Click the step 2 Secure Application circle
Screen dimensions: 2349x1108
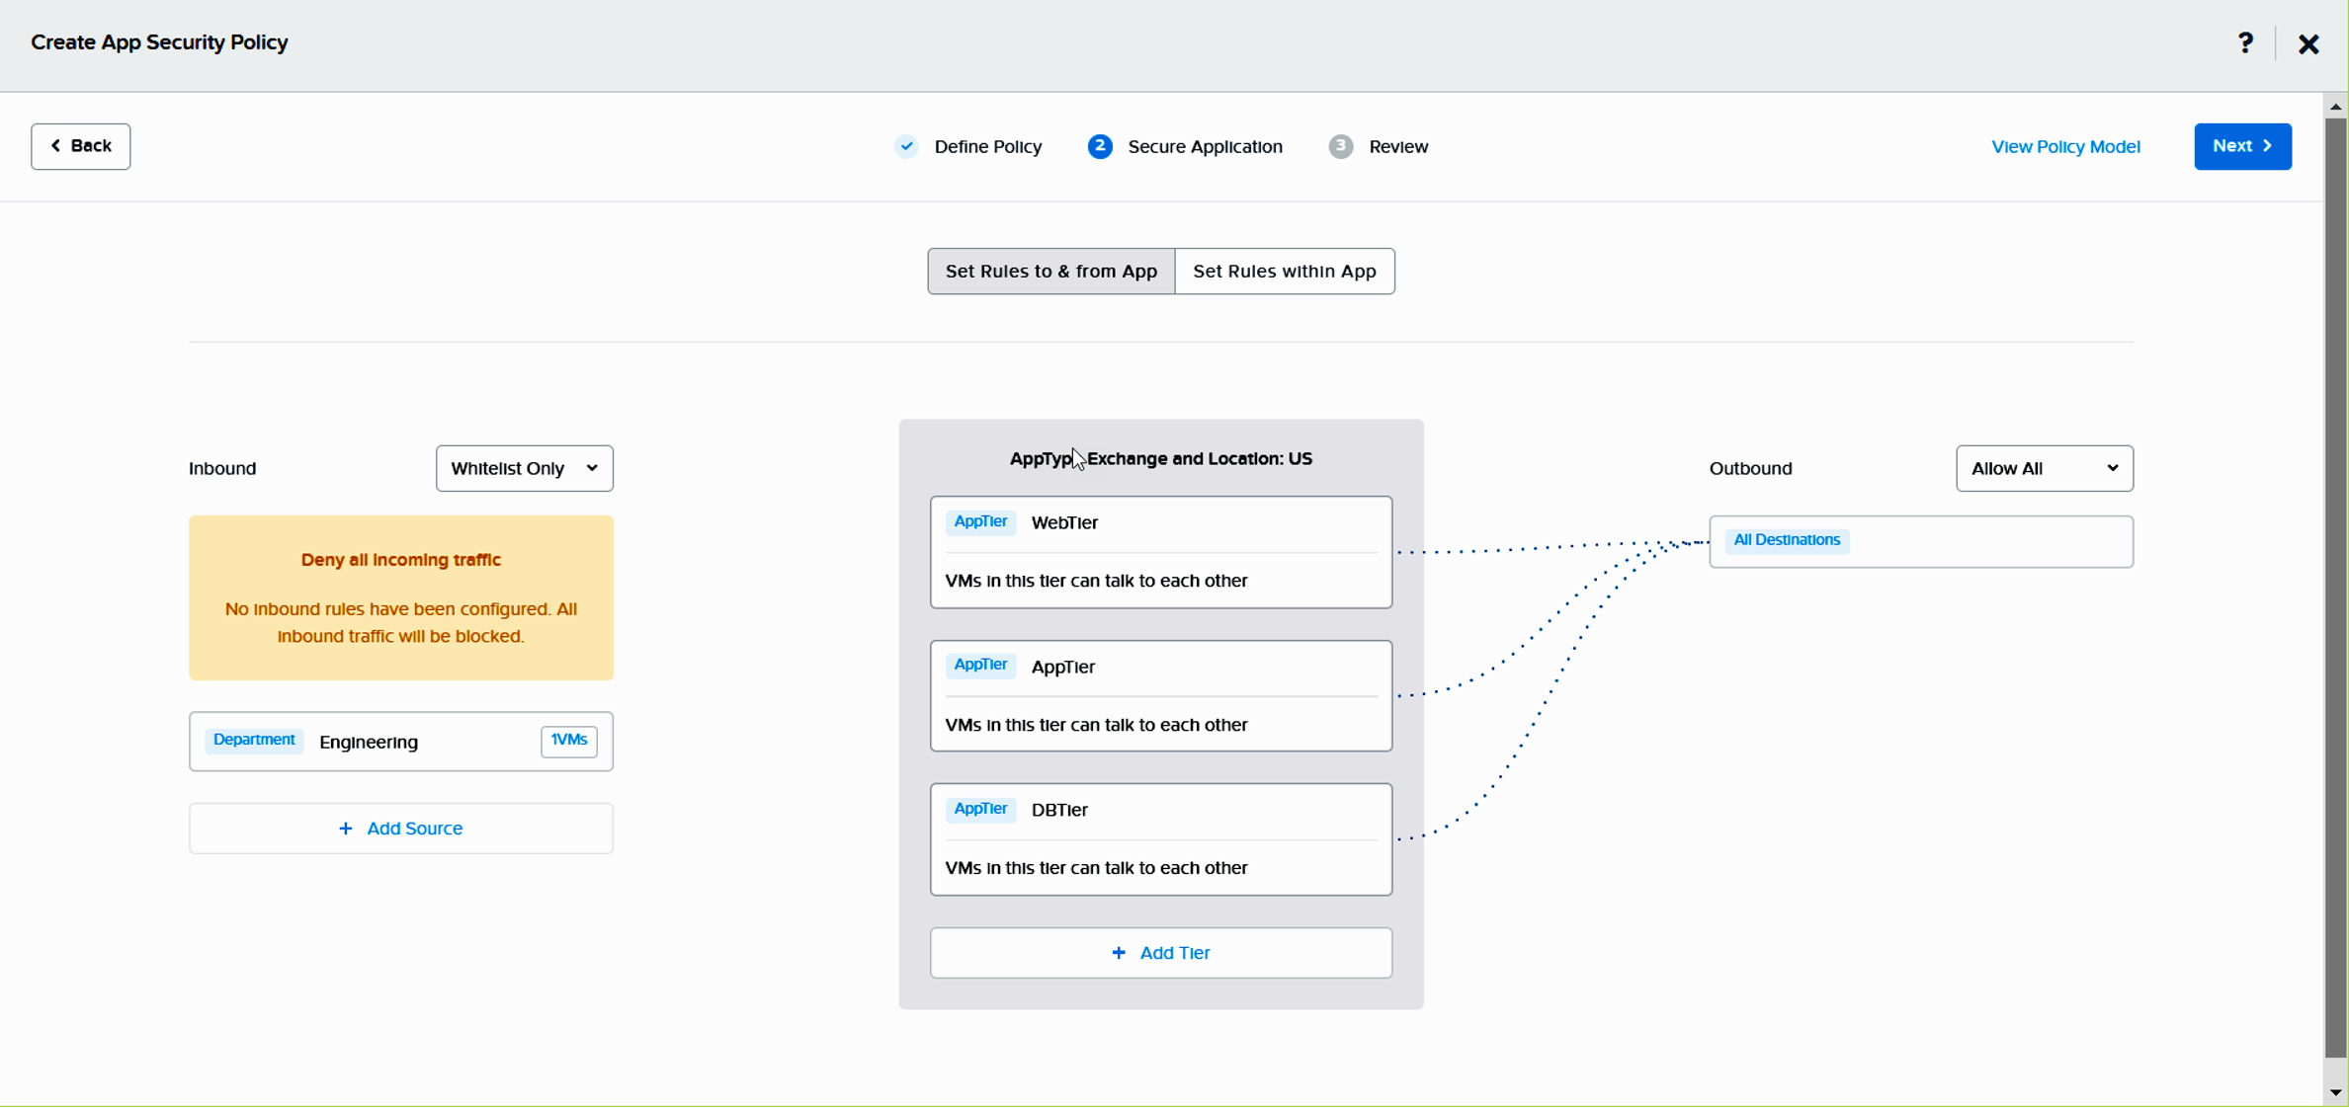[x=1100, y=146]
